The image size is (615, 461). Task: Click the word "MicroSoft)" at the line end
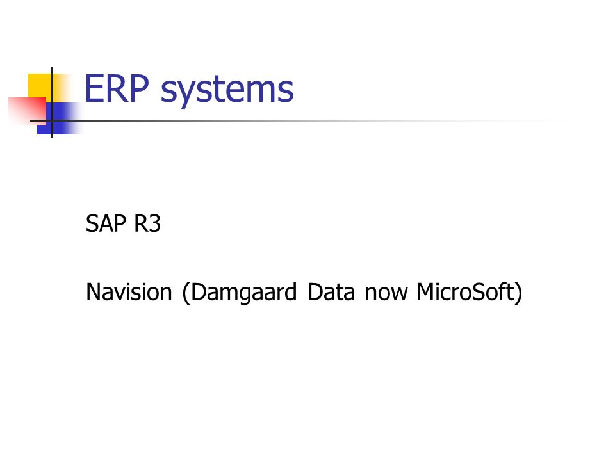pos(470,293)
